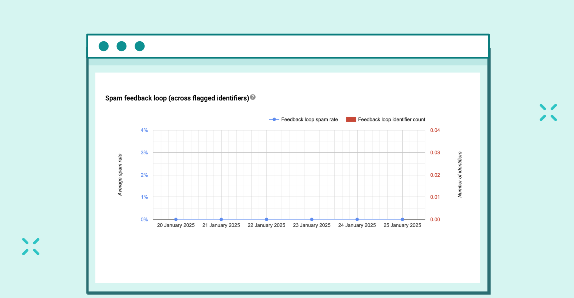
Task: Click the Feedback loop spam rate legend text
Action: [309, 119]
